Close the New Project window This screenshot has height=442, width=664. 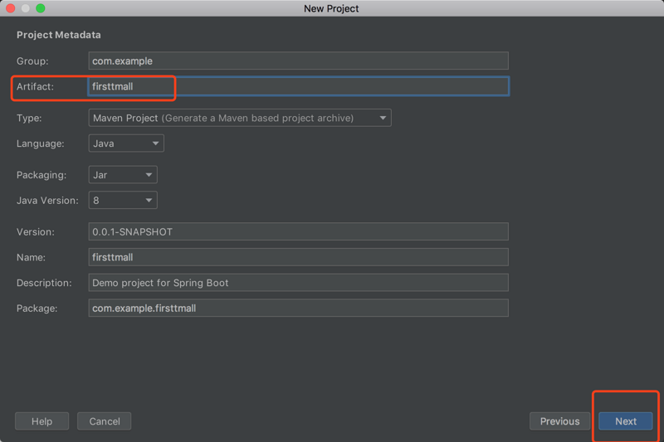coord(11,8)
